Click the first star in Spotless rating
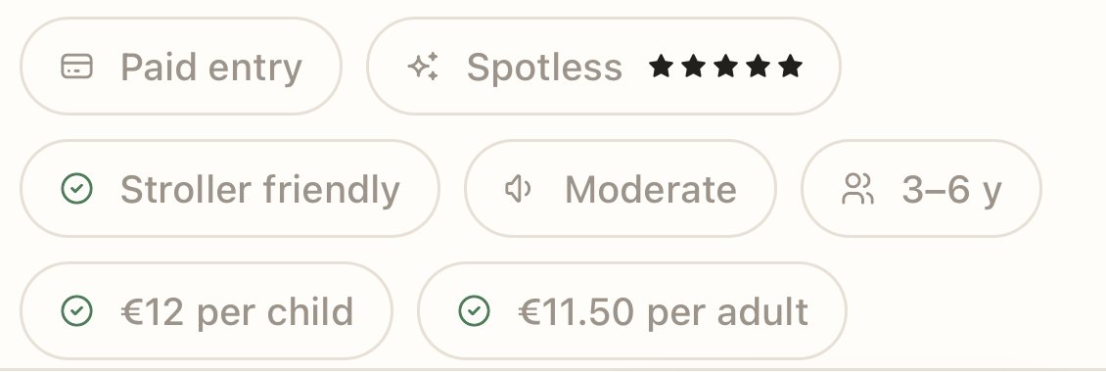Screen dimensions: 1106x372 point(661,67)
